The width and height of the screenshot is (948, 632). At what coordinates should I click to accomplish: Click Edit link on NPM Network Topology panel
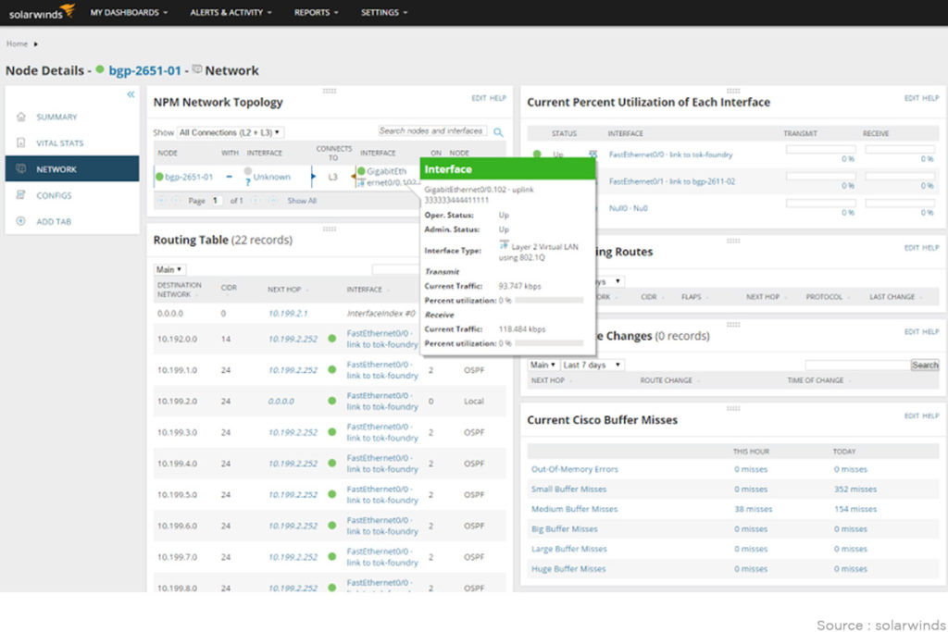pos(479,98)
